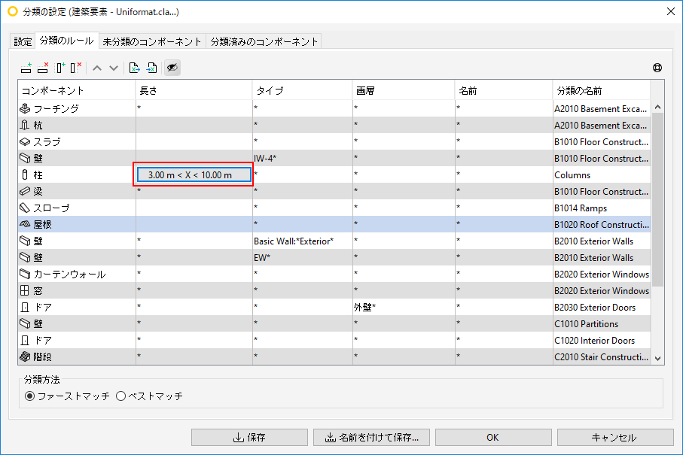
Task: Open the 分類済みのコンポーネント tab
Action: click(264, 42)
